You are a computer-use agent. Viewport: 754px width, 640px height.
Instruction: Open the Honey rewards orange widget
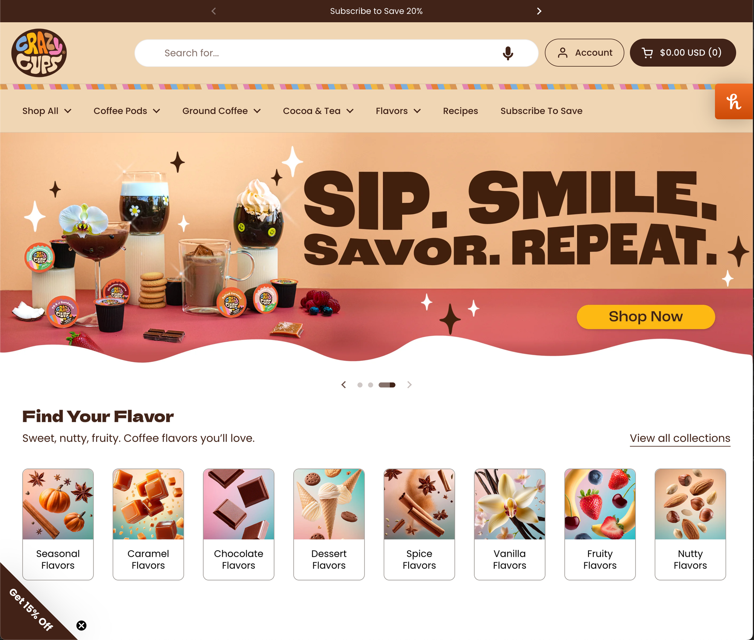(x=734, y=101)
